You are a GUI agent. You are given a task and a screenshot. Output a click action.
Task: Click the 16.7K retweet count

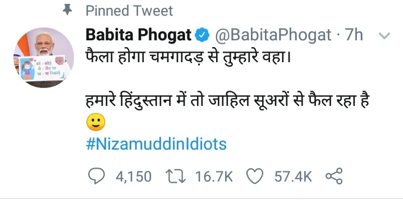click(x=214, y=177)
